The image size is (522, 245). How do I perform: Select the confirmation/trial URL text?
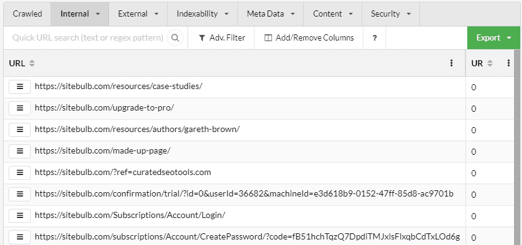click(244, 194)
